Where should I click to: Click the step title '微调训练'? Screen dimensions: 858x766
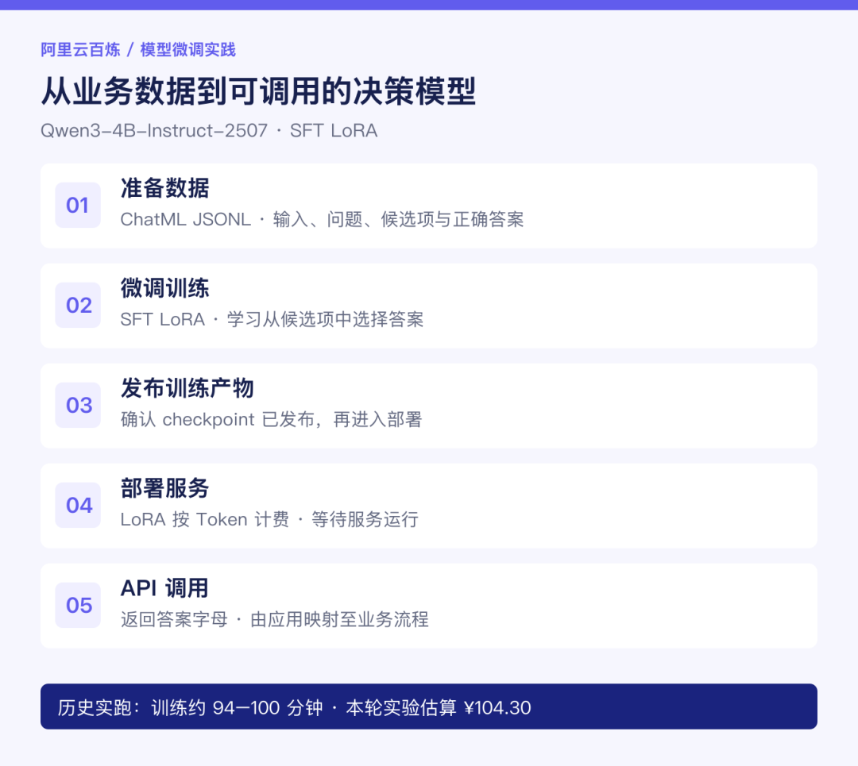coord(164,288)
